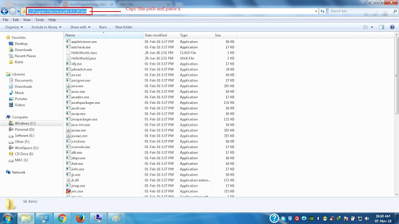Viewport: 399px width, 224px height.
Task: Select Personal (D:) drive
Action: 24,129
